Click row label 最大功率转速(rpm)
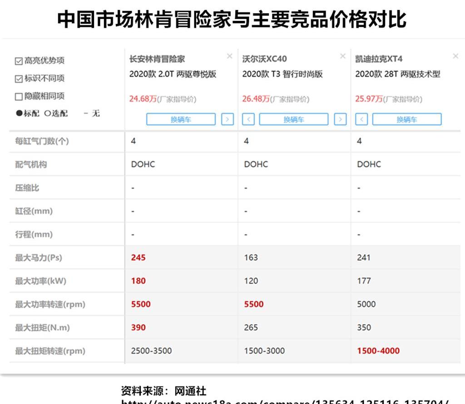The width and height of the screenshot is (465, 404). click(x=50, y=305)
